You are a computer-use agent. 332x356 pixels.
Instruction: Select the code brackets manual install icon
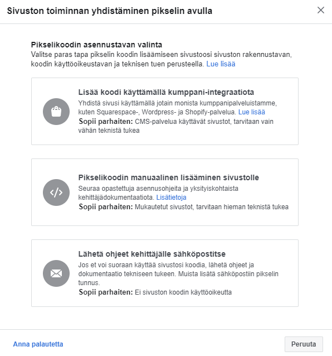pos(56,193)
